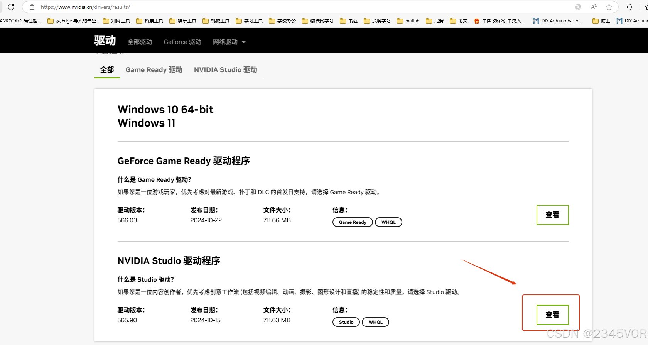Viewport: 648px width, 345px height.
Task: Click the 什么是 Studio 驱动? text
Action: click(x=146, y=279)
